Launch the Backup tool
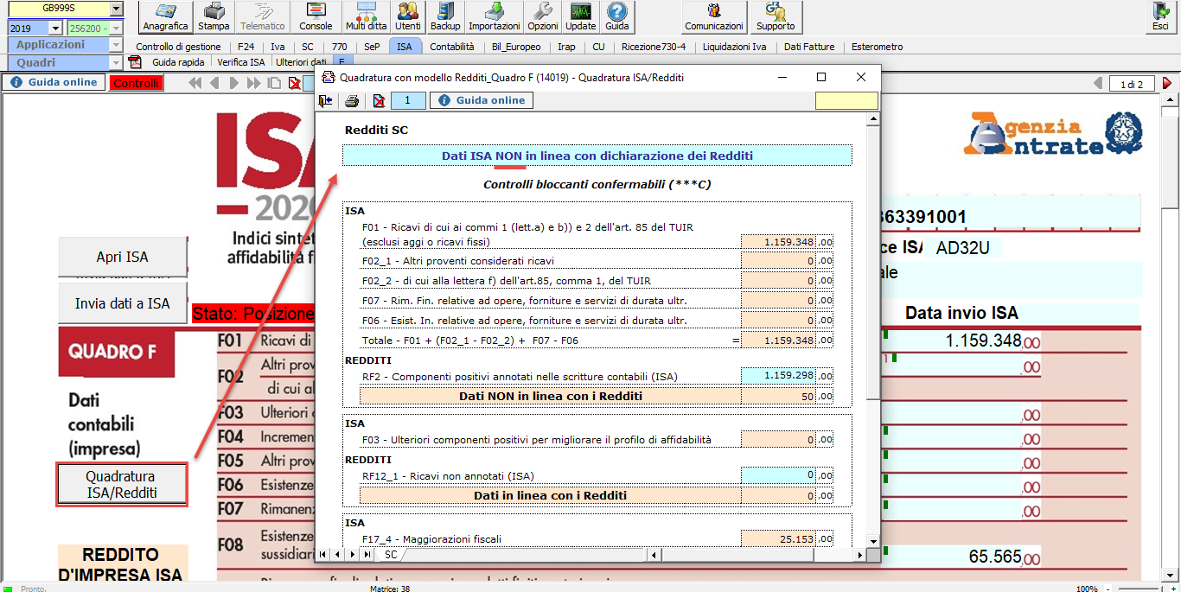1181x592 pixels. (445, 16)
